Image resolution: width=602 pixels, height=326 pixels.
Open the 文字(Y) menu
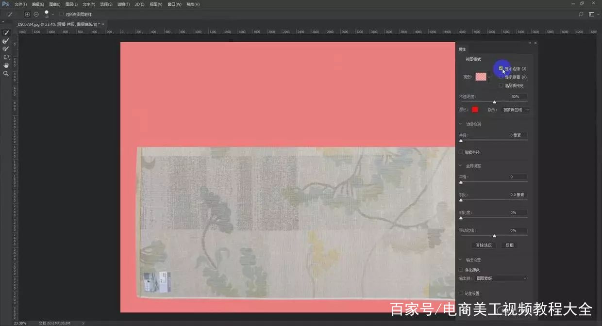pos(89,4)
